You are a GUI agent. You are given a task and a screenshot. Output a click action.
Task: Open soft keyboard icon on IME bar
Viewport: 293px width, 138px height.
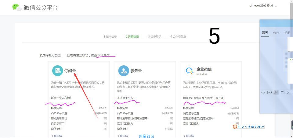(x=252, y=127)
